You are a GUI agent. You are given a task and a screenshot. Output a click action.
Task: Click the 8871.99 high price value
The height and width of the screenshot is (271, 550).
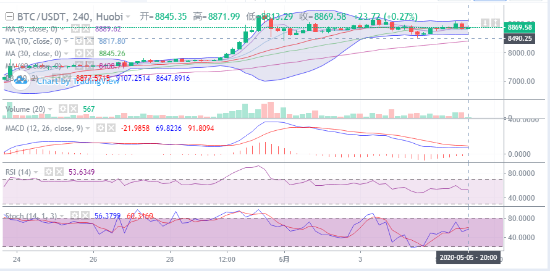(x=224, y=17)
